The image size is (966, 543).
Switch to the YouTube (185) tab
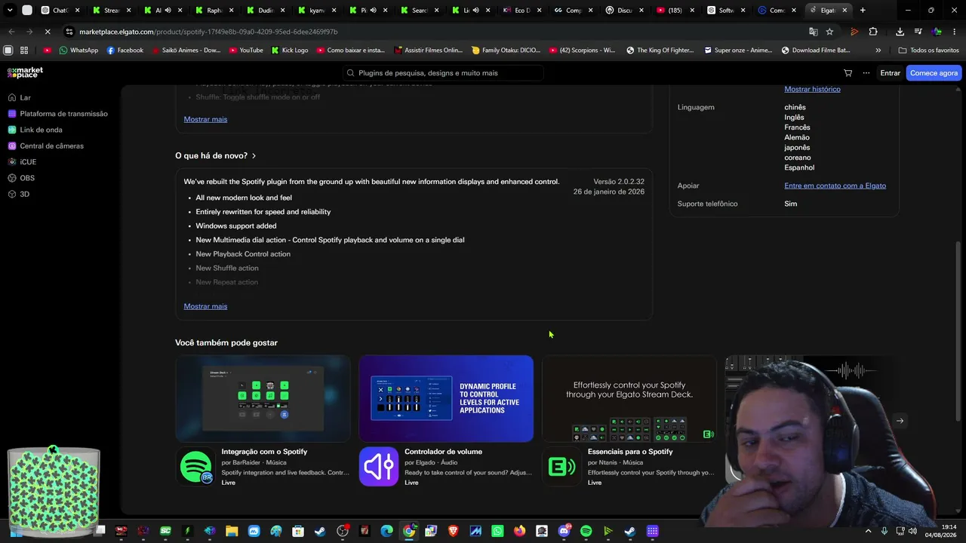(x=675, y=11)
